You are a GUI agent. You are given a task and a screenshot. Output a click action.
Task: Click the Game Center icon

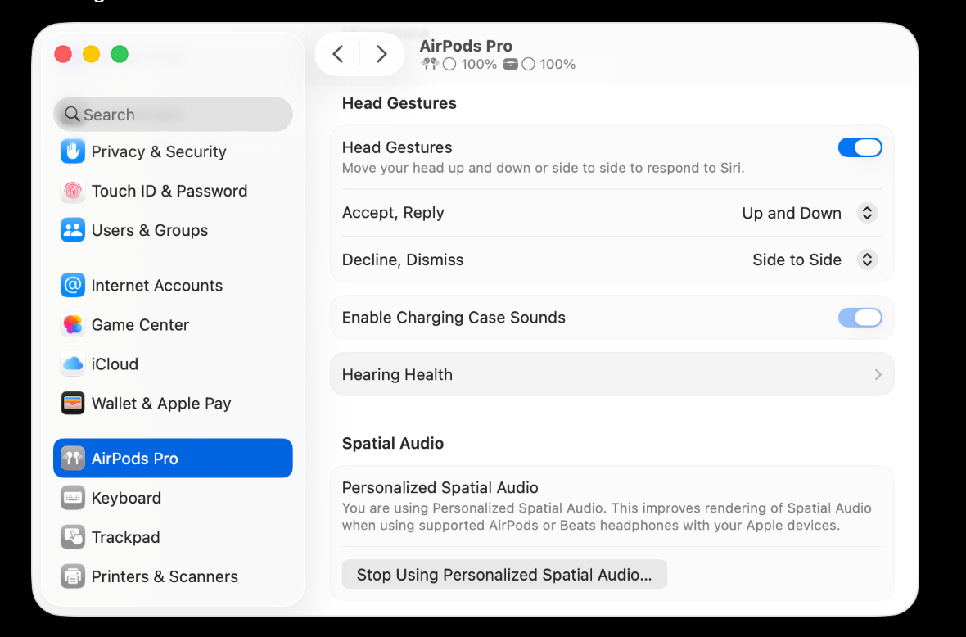click(x=73, y=325)
